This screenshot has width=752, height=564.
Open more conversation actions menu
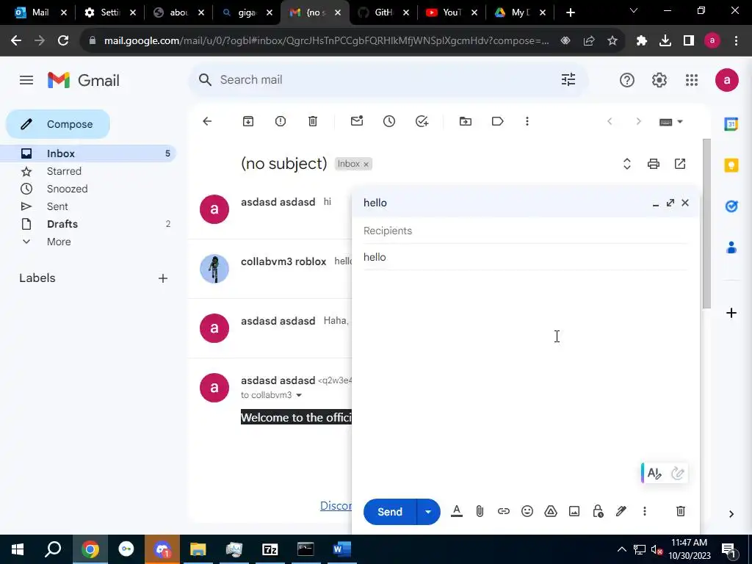tap(527, 121)
